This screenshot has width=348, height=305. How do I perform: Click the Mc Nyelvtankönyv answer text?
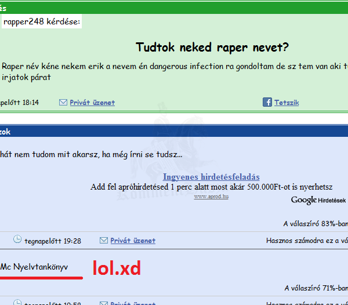34,267
